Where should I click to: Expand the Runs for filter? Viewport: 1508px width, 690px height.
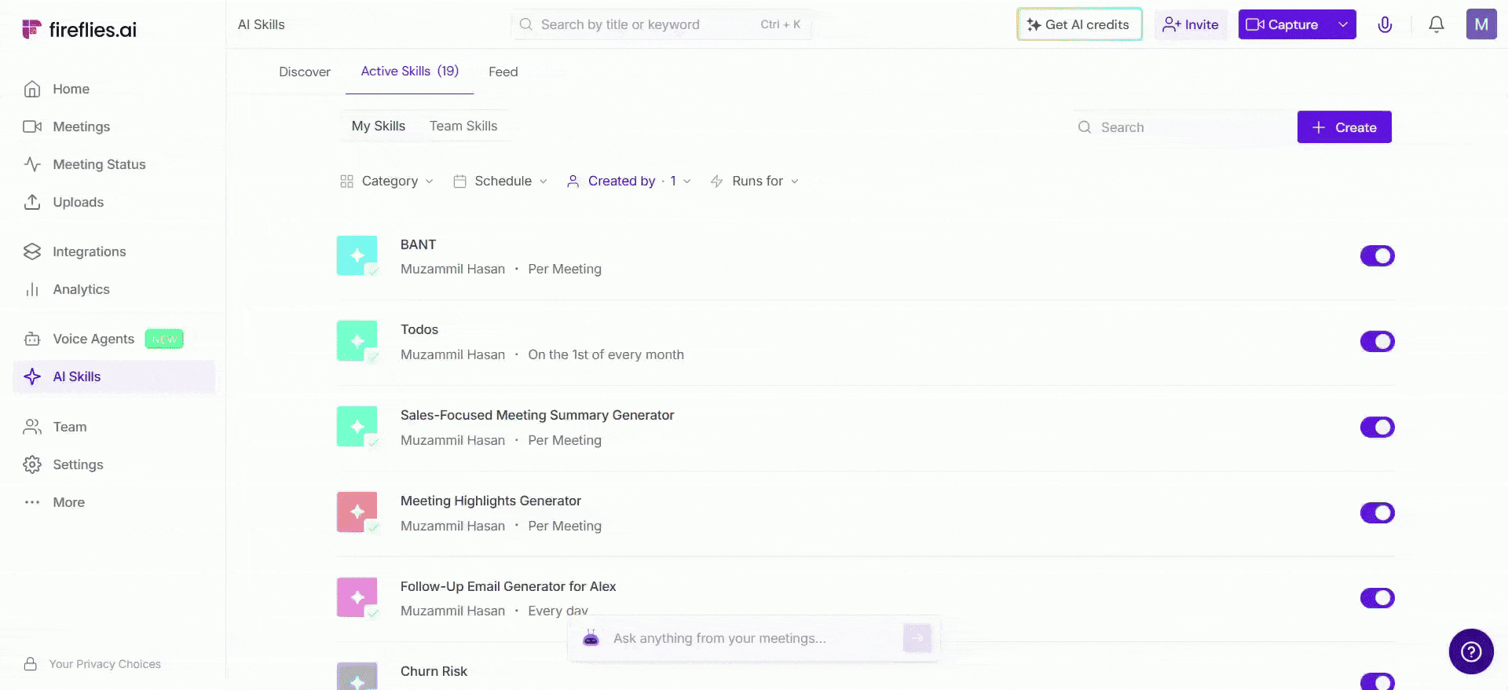pos(755,181)
